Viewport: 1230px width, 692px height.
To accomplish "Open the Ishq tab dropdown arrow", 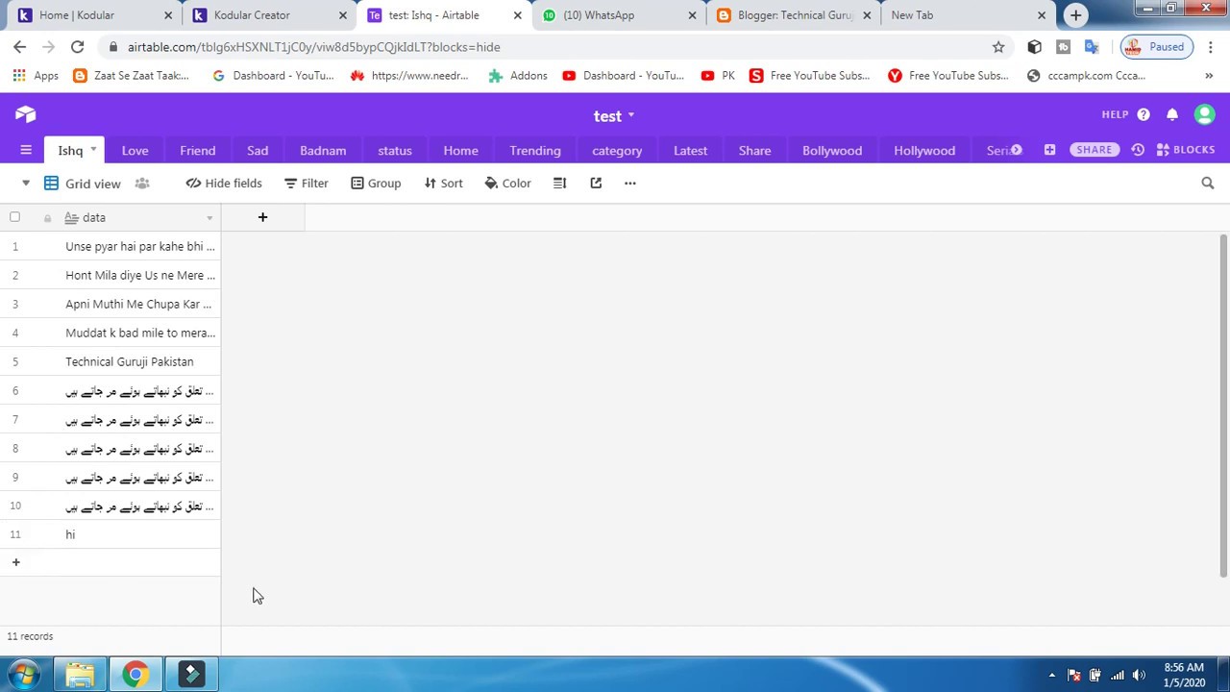I will 93,150.
